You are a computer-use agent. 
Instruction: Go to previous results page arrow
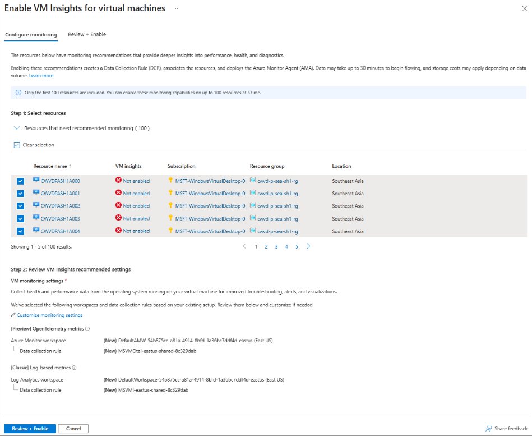[x=244, y=246]
